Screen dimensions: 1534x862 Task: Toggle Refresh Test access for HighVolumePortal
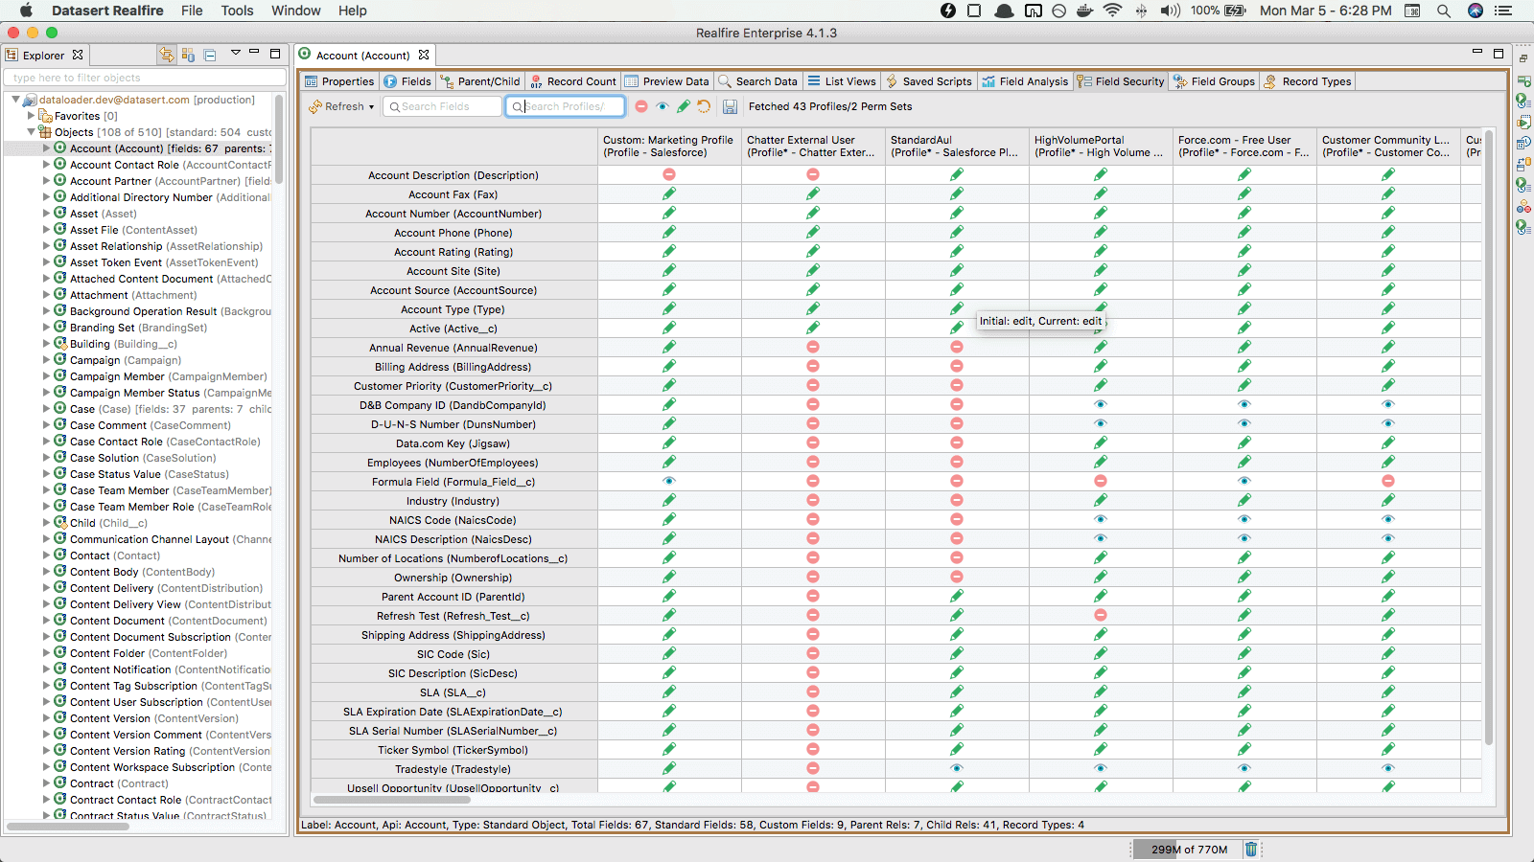[1101, 615]
